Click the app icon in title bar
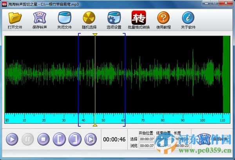This screenshot has height=160, width=235. click(4, 4)
